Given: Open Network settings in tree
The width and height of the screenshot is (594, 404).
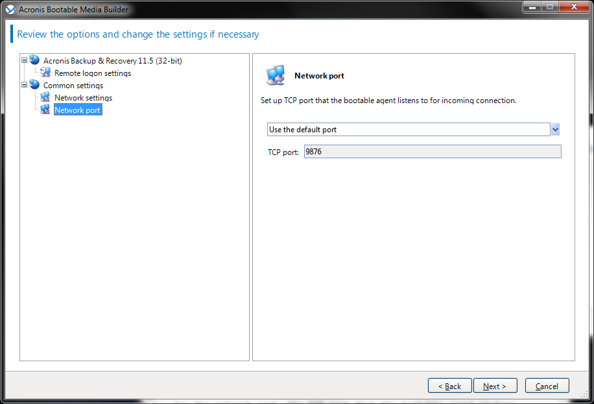Looking at the screenshot, I should (x=84, y=98).
